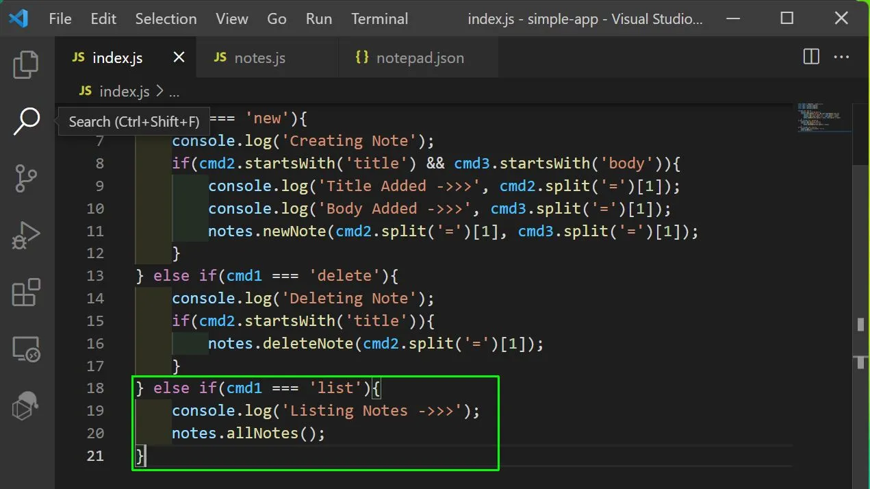Click 'Title Added ->>>' string on line 9

pyautogui.click(x=398, y=186)
